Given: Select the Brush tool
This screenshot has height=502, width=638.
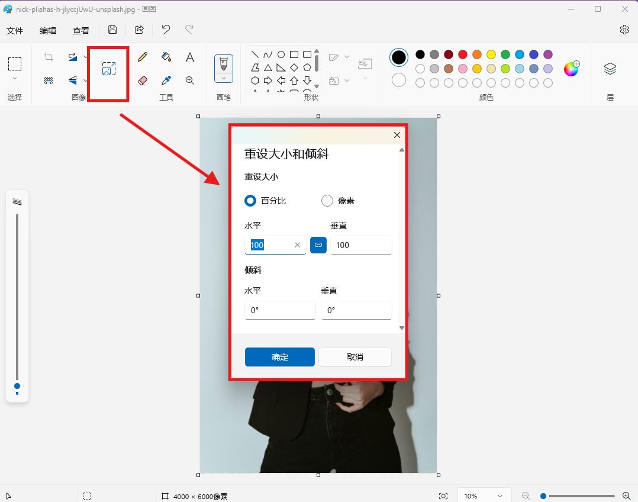Looking at the screenshot, I should point(223,64).
